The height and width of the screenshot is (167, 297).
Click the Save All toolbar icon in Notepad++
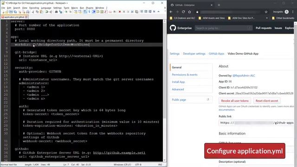click(15, 12)
